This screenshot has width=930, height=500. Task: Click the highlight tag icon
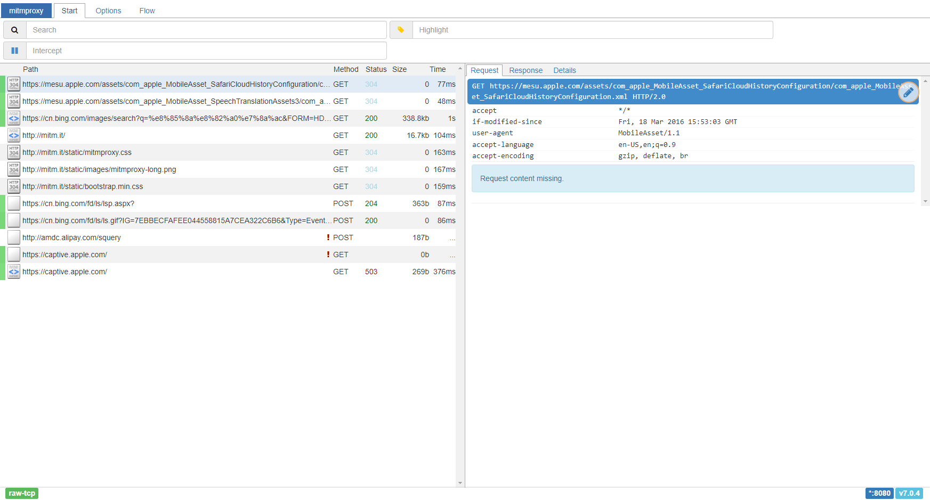[401, 30]
